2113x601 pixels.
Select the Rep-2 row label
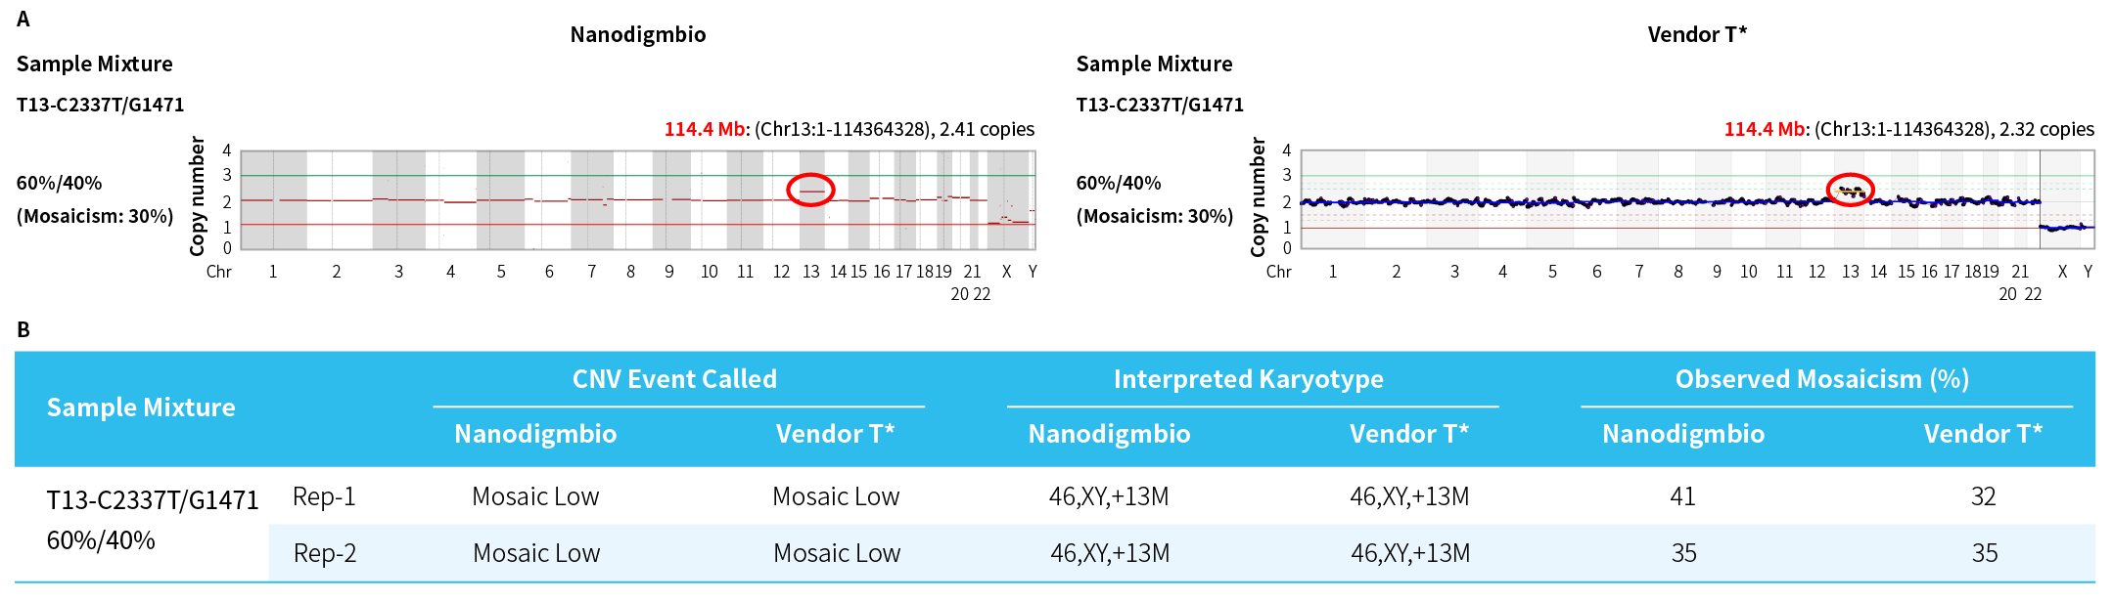pyautogui.click(x=325, y=553)
